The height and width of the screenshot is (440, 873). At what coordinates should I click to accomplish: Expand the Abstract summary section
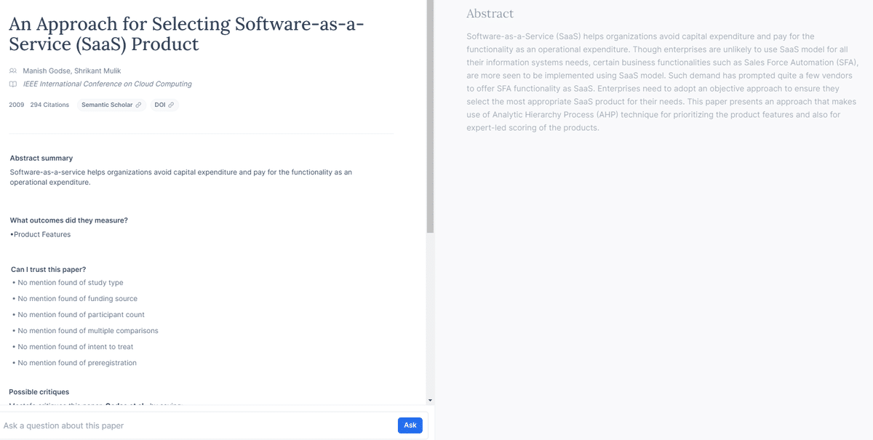pos(40,158)
